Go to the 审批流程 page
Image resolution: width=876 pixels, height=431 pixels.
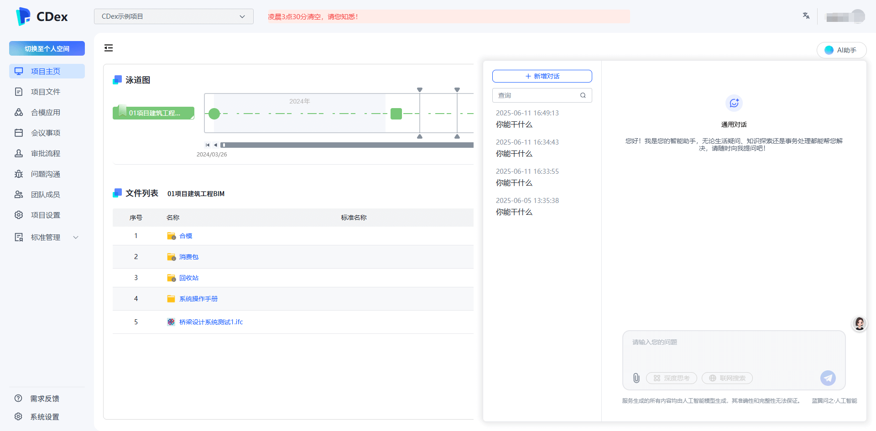pos(46,153)
